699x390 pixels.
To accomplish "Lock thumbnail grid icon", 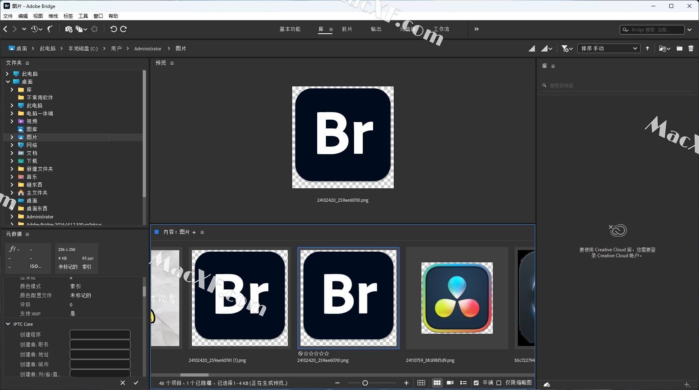I will coord(421,383).
